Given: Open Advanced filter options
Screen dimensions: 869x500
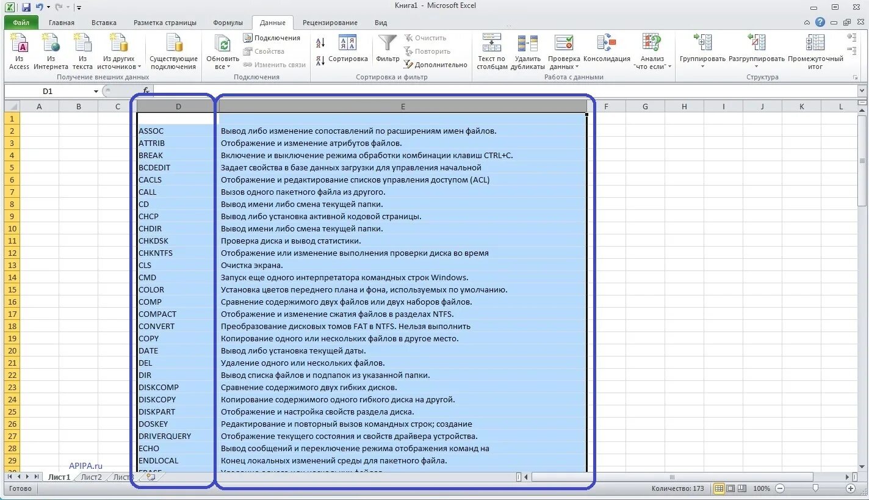Looking at the screenshot, I should [x=435, y=65].
